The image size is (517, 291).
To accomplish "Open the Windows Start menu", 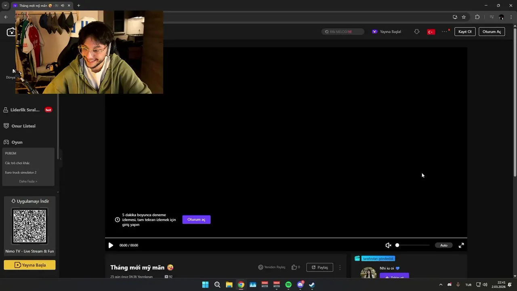I will tap(205, 285).
